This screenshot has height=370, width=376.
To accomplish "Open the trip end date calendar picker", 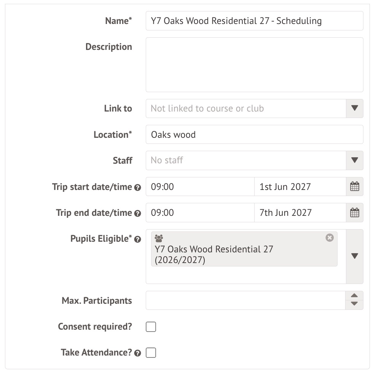I will click(354, 212).
